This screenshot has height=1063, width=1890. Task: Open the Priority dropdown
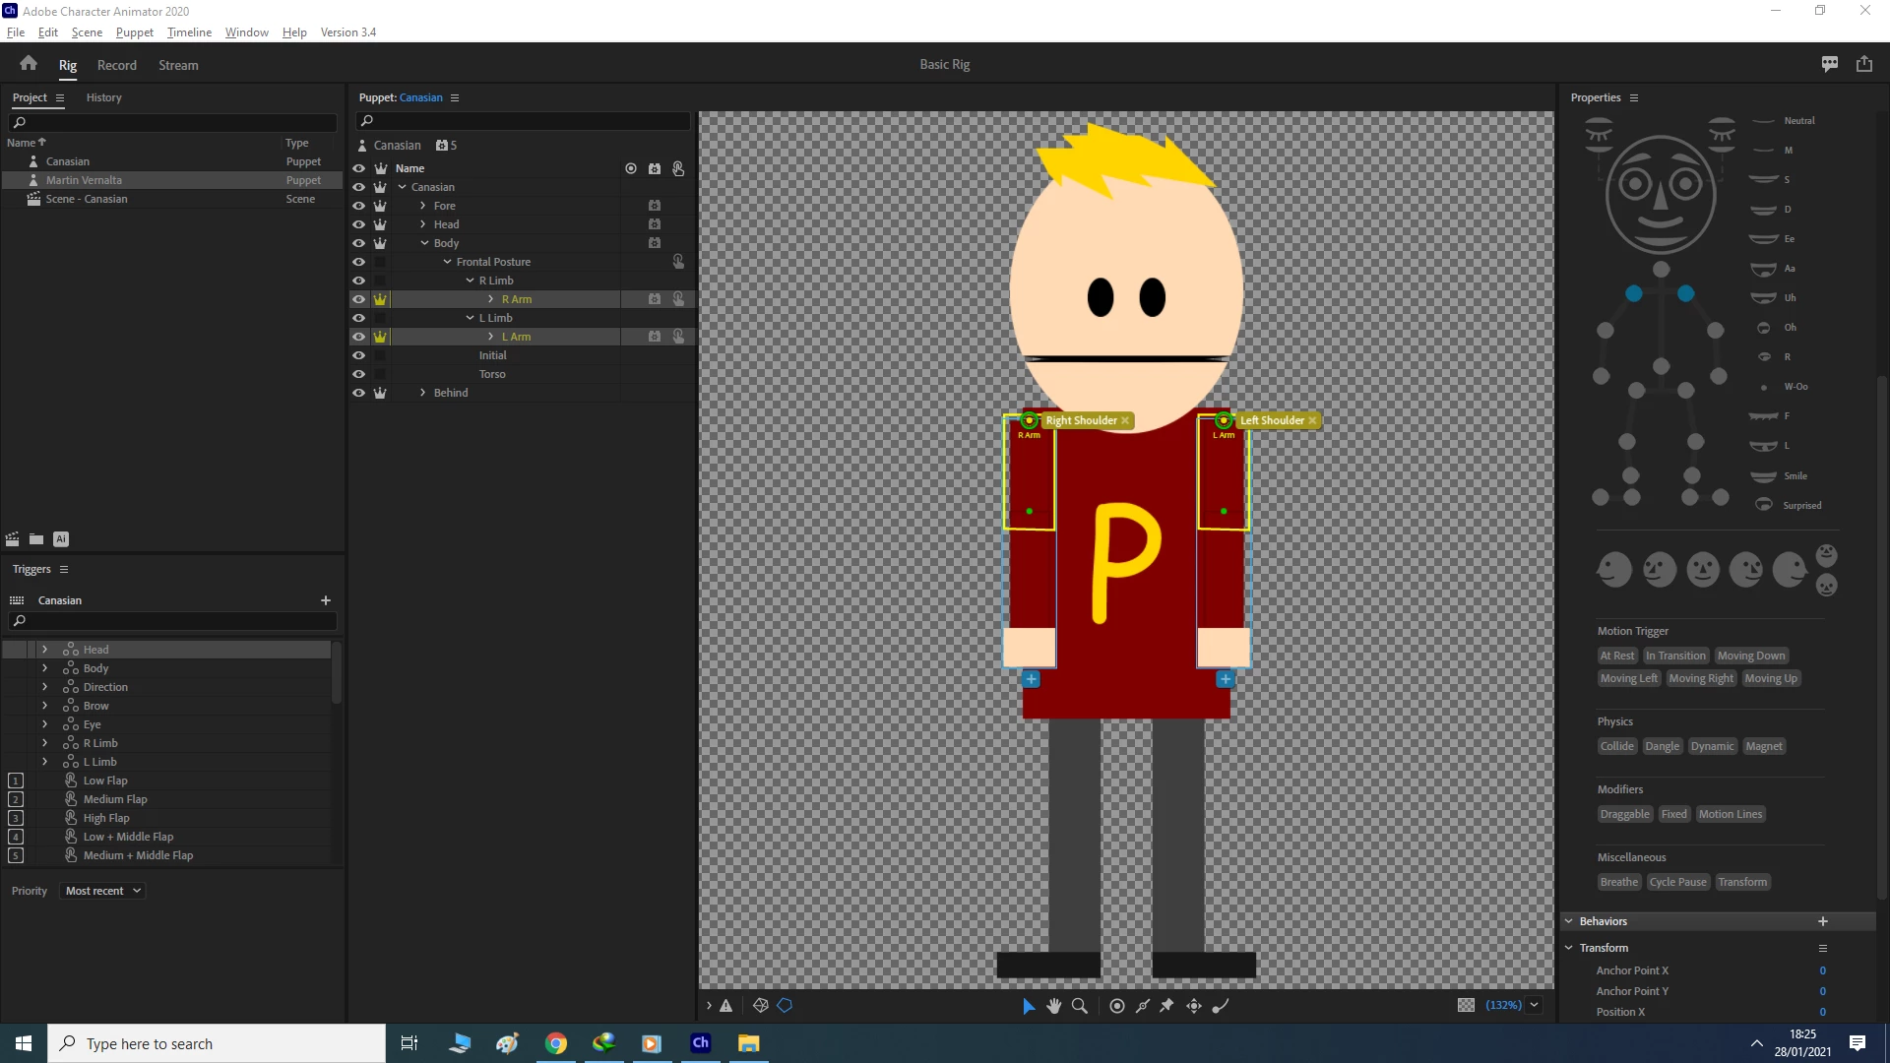[x=103, y=891]
